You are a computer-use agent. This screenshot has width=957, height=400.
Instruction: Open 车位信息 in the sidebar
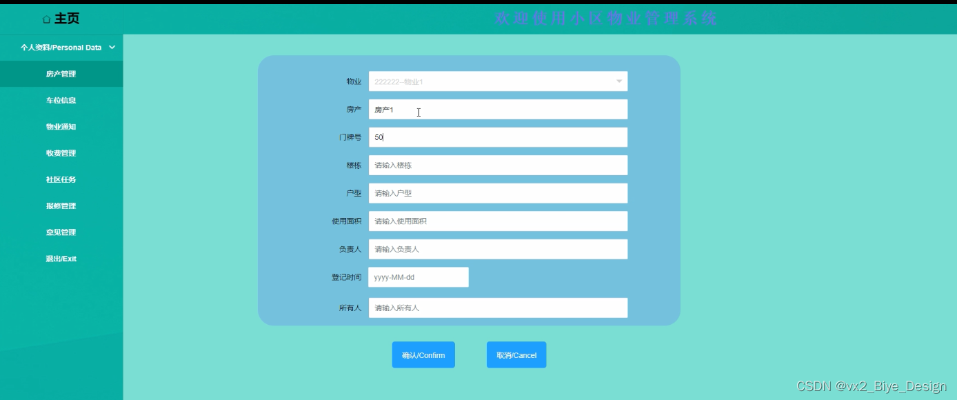[x=61, y=100]
